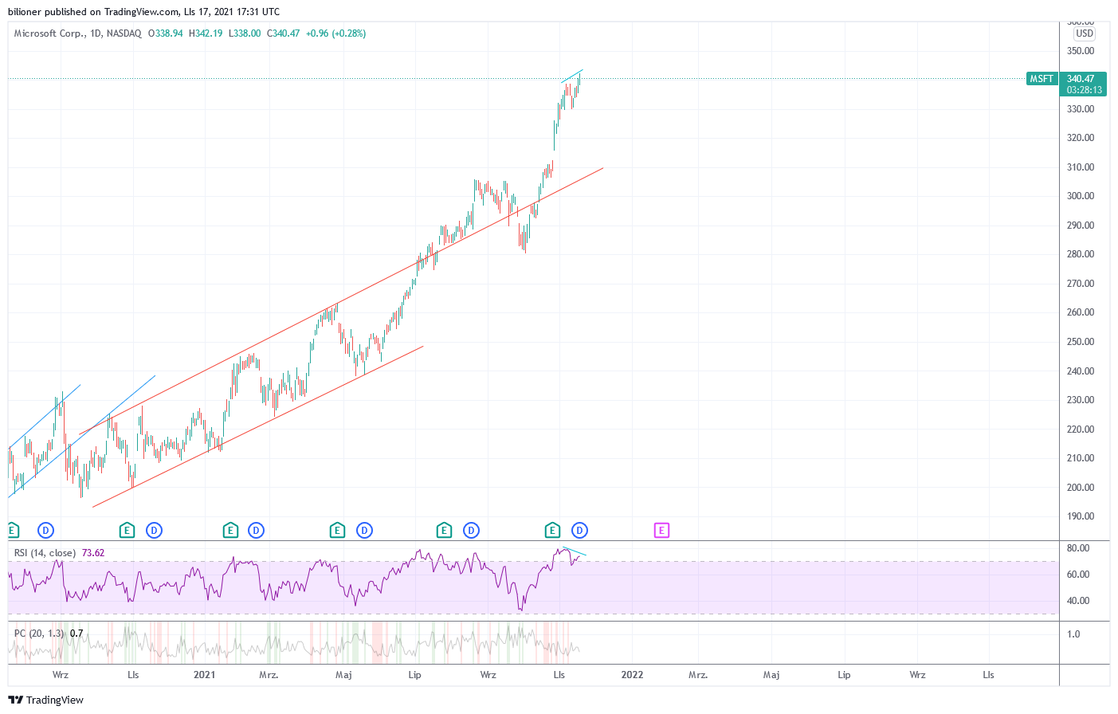
Task: Click the dividend "D" icon near the Maj label
Action: pyautogui.click(x=364, y=529)
